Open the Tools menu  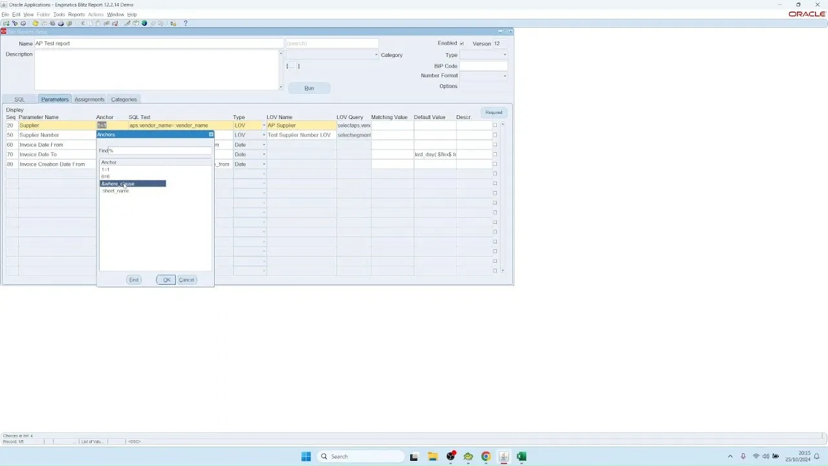click(x=59, y=14)
